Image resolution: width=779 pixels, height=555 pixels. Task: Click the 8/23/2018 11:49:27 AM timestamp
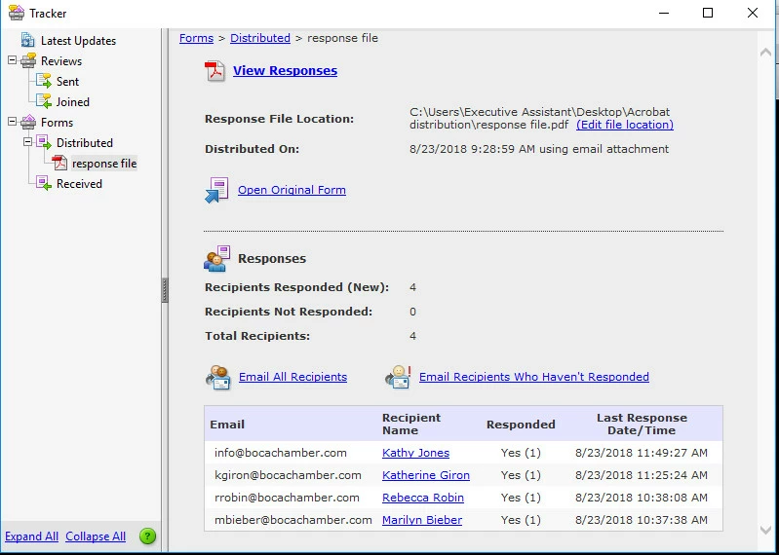point(642,453)
